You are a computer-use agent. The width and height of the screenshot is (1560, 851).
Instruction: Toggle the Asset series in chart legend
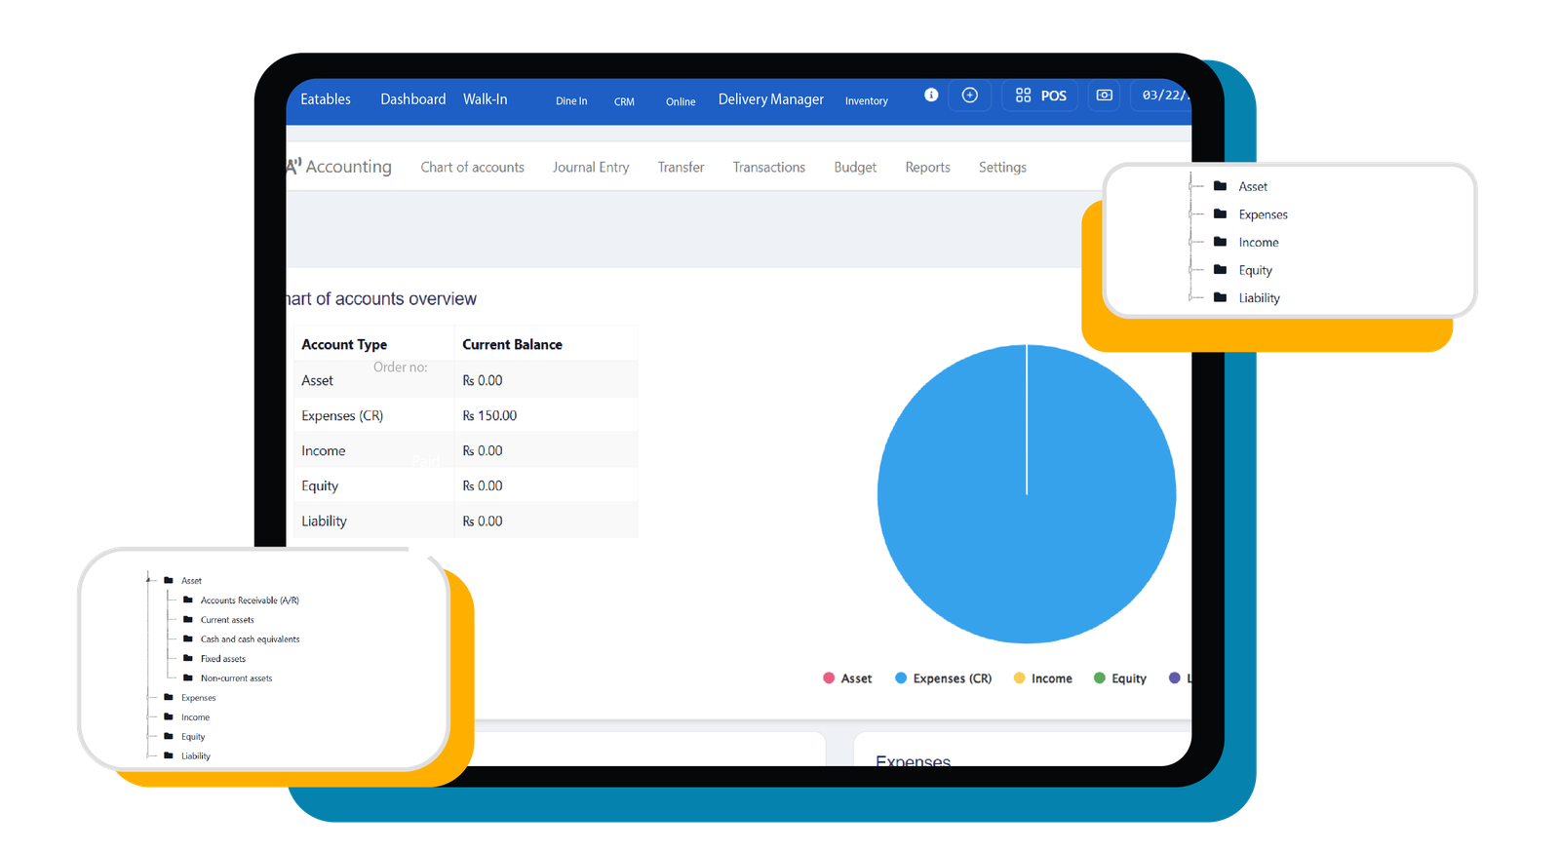point(847,678)
